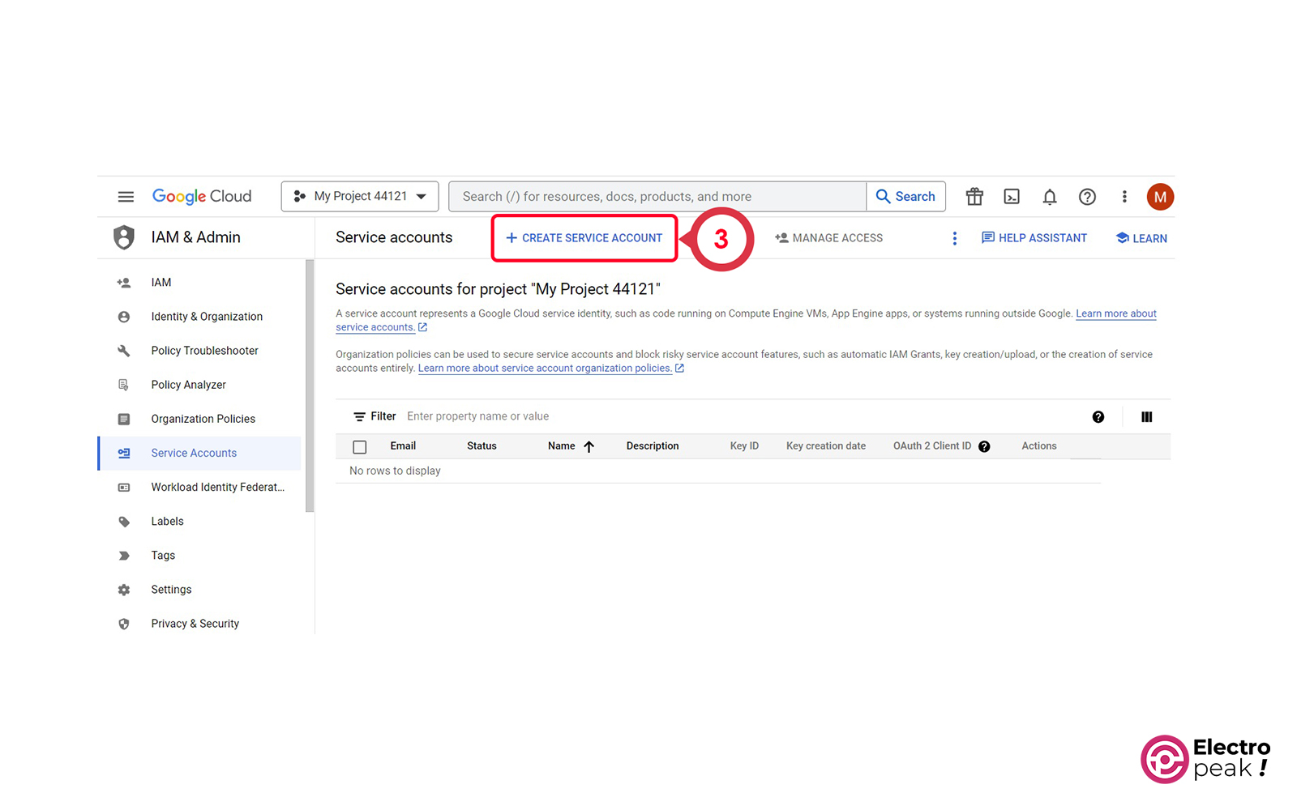Click the Filter list icon
Image resolution: width=1297 pixels, height=810 pixels.
click(359, 416)
